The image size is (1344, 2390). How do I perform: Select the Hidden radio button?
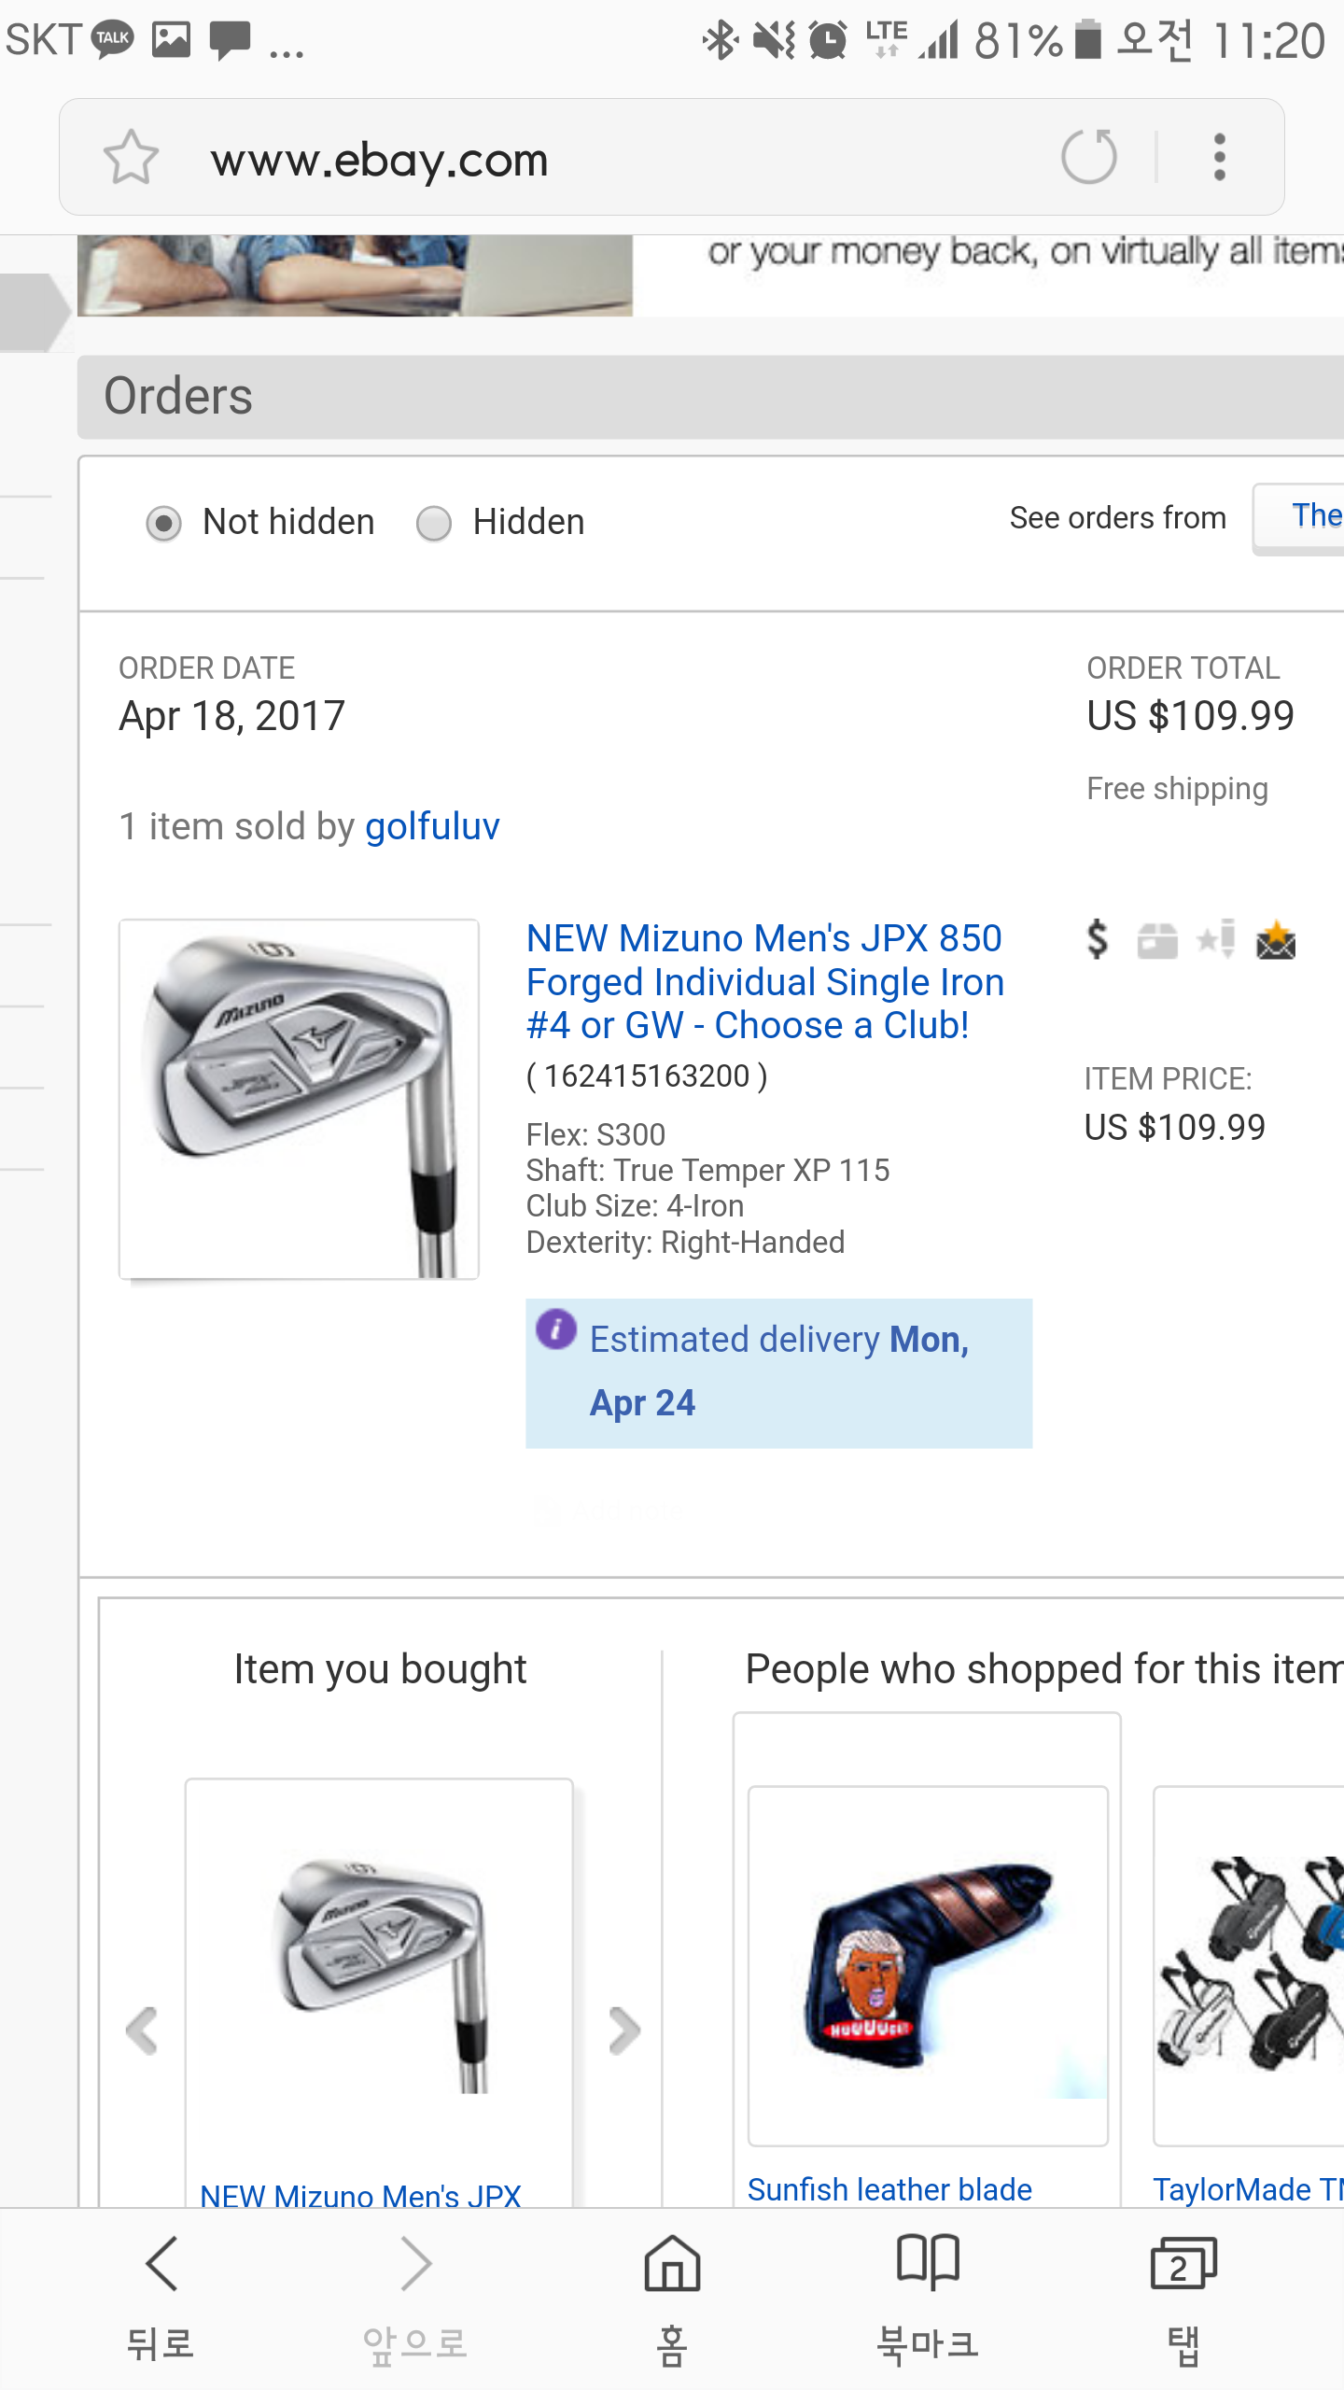(434, 523)
